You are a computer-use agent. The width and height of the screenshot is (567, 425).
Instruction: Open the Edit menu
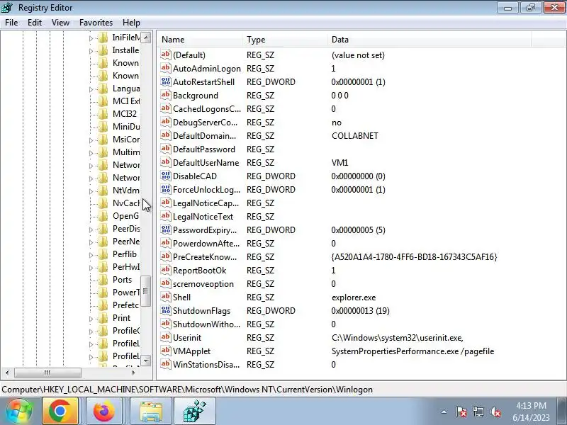tap(34, 23)
